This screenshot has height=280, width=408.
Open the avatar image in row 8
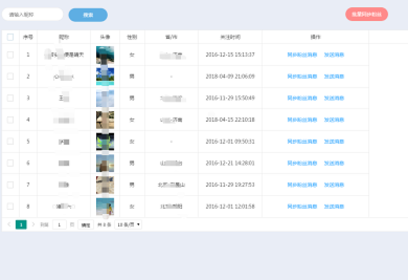pyautogui.click(x=105, y=207)
